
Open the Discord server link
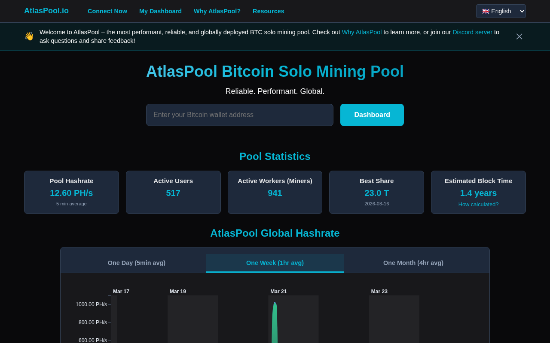(x=472, y=32)
